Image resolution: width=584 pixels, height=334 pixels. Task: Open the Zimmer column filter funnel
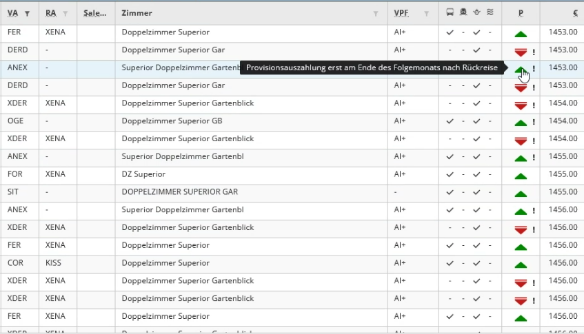[x=376, y=14]
